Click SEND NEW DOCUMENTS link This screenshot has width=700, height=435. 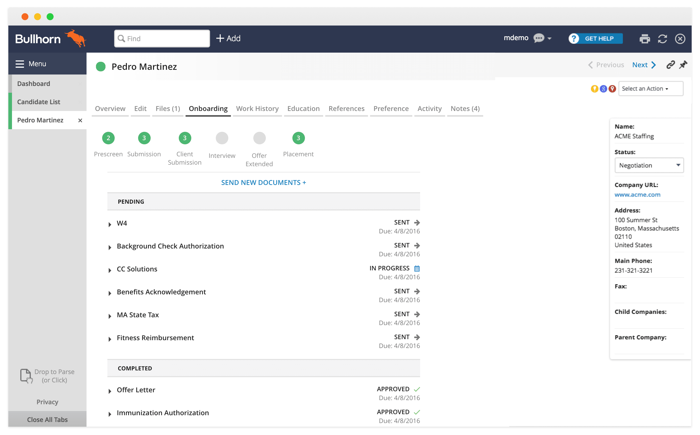263,183
